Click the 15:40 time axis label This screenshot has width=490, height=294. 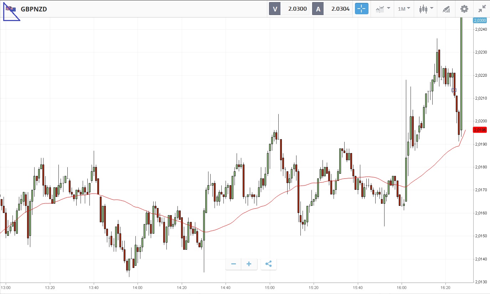(x=357, y=287)
